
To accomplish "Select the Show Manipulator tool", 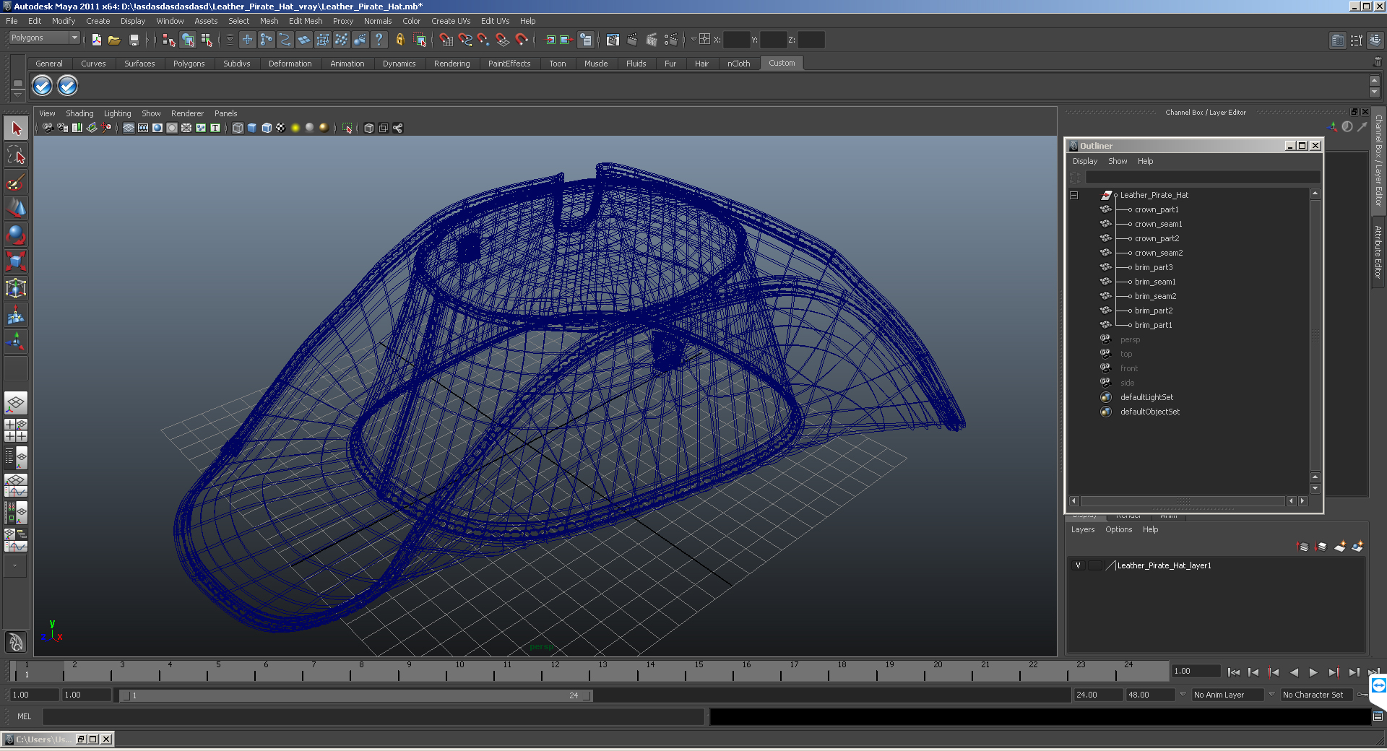I will point(16,342).
